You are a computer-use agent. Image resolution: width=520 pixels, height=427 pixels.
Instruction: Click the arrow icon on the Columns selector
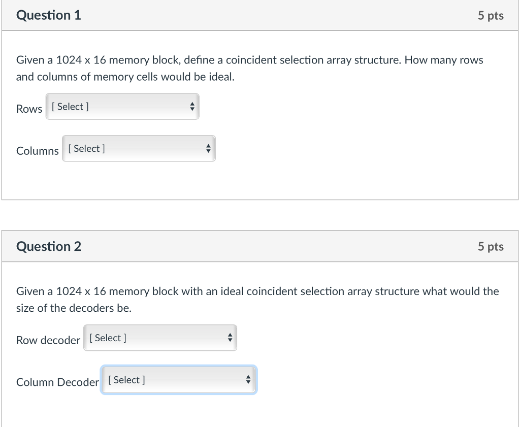tap(208, 148)
